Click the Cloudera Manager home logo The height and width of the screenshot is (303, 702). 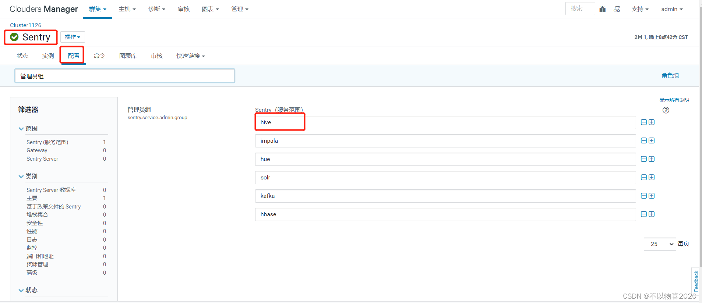coord(44,9)
